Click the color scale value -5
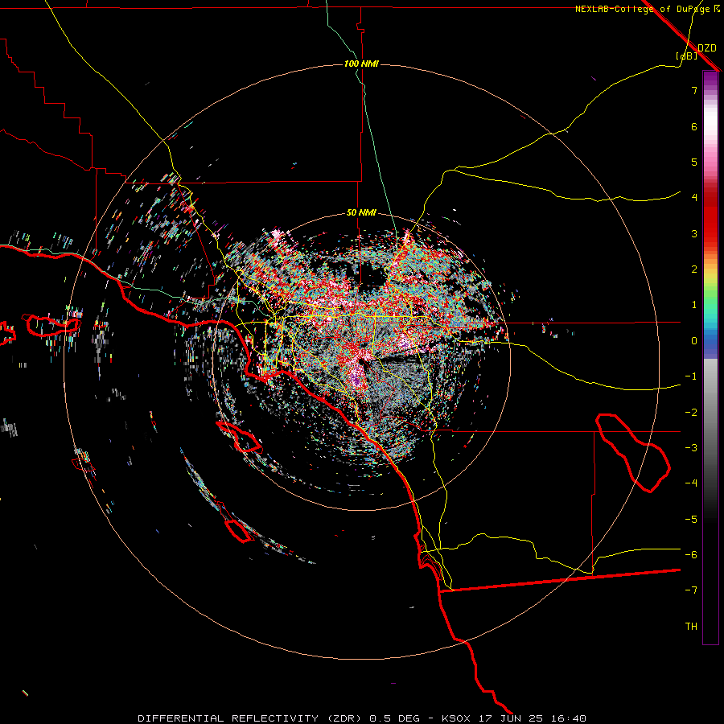The height and width of the screenshot is (724, 724). (691, 520)
